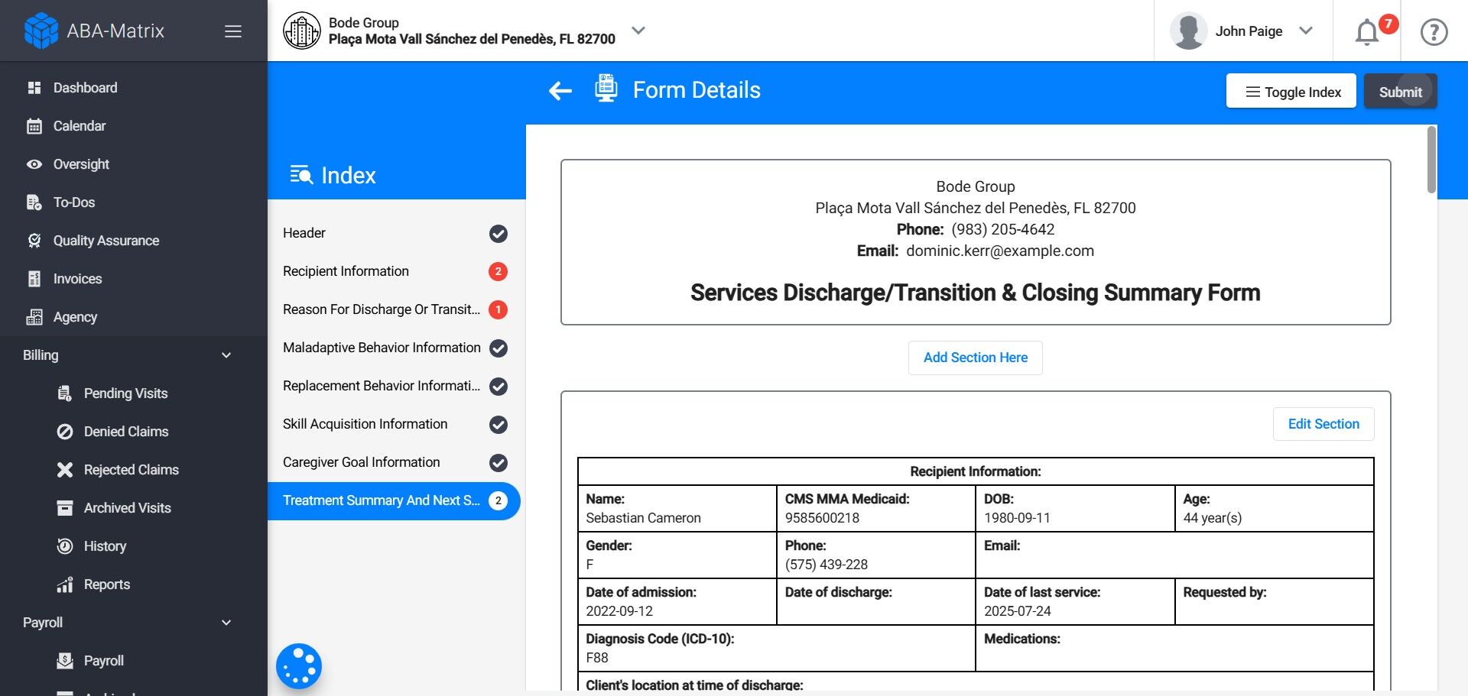Click the Header completed checkmark
This screenshot has height=696, width=1468.
pyautogui.click(x=499, y=233)
